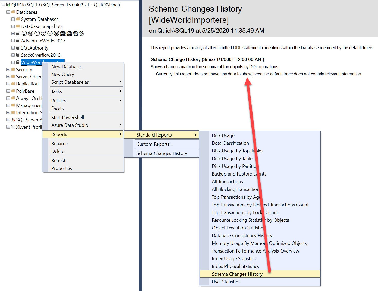378x291 pixels.
Task: Click the Database Snapshots folder icon
Action: tap(18, 26)
